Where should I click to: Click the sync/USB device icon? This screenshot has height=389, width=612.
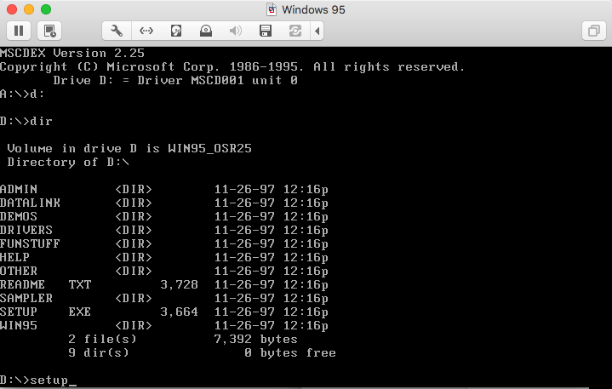295,31
